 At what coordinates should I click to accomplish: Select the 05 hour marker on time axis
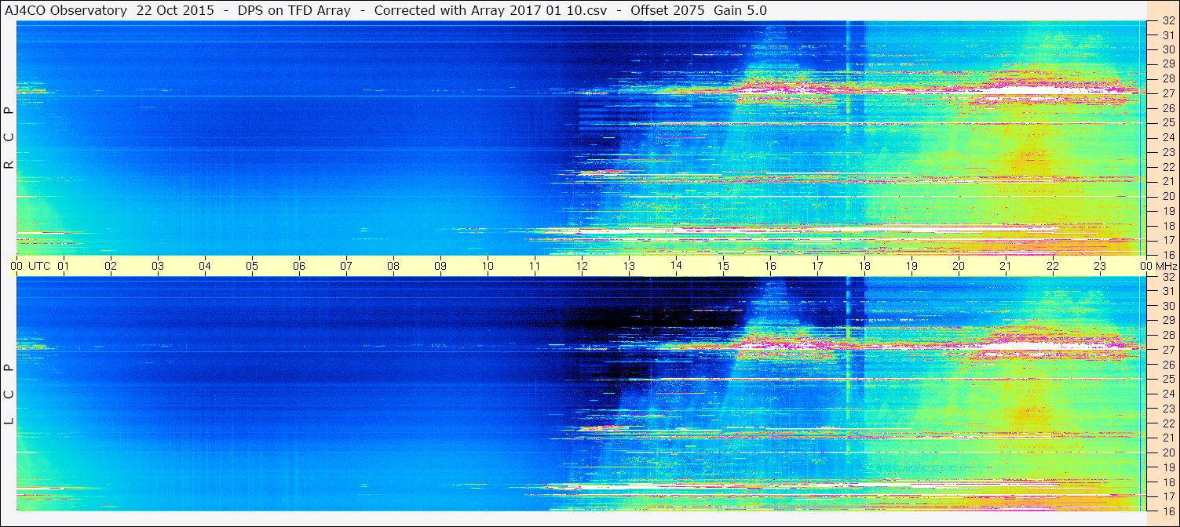tap(252, 266)
